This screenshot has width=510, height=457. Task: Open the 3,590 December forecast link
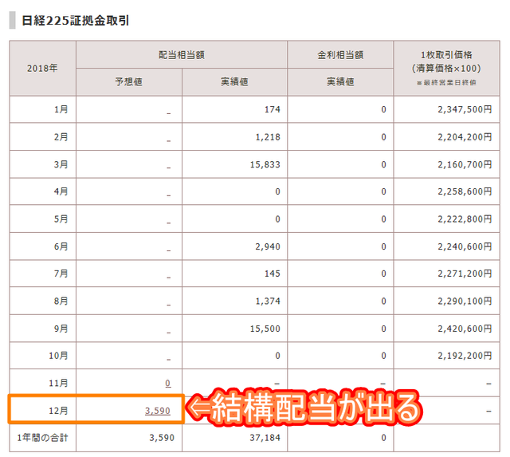(x=158, y=411)
